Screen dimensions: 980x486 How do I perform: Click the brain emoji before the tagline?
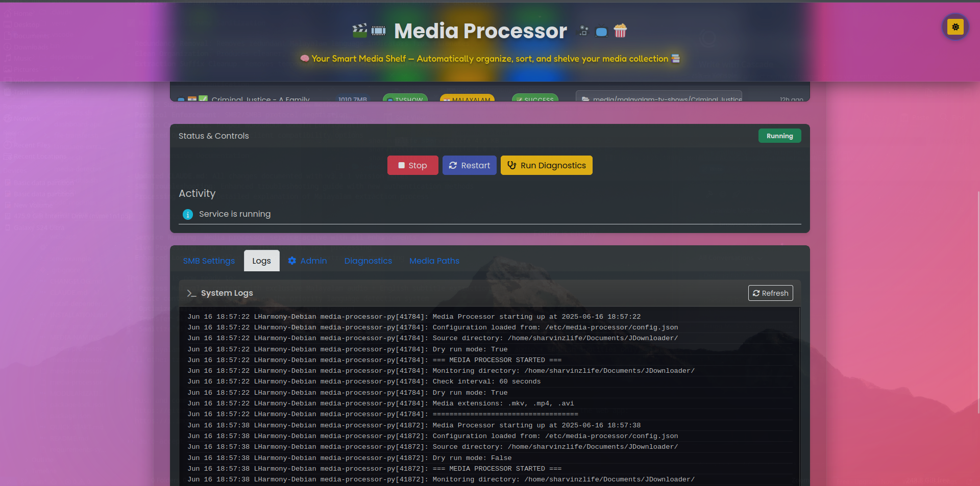[305, 58]
